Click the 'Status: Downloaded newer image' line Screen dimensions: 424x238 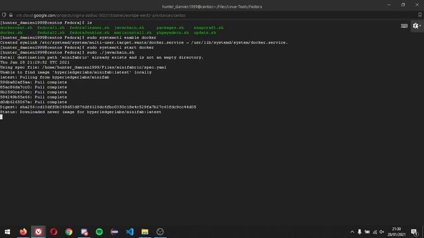coord(81,112)
